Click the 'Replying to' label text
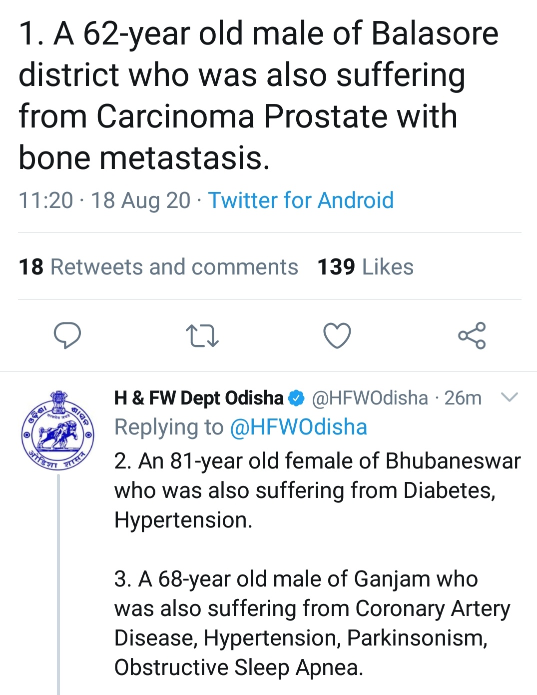The width and height of the screenshot is (537, 695). pyautogui.click(x=168, y=427)
